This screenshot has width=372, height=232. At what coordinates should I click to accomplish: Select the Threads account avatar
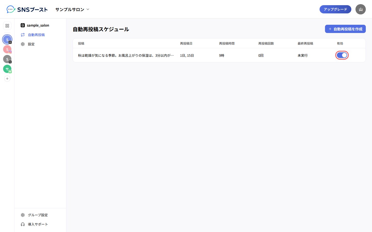pyautogui.click(x=7, y=39)
